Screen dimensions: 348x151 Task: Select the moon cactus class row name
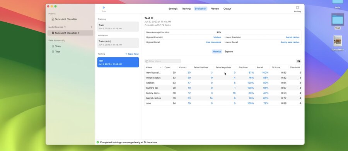click(154, 78)
